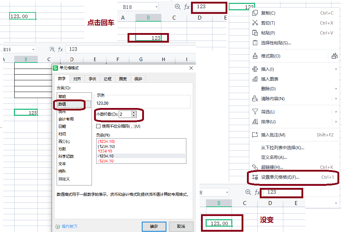Screen dimensions: 341x232
Task: Click the 操作技巧 tips play icon
Action: (x=58, y=227)
